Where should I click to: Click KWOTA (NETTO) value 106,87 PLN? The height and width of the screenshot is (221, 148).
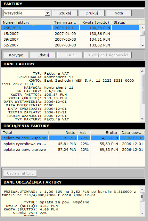[55, 94]
